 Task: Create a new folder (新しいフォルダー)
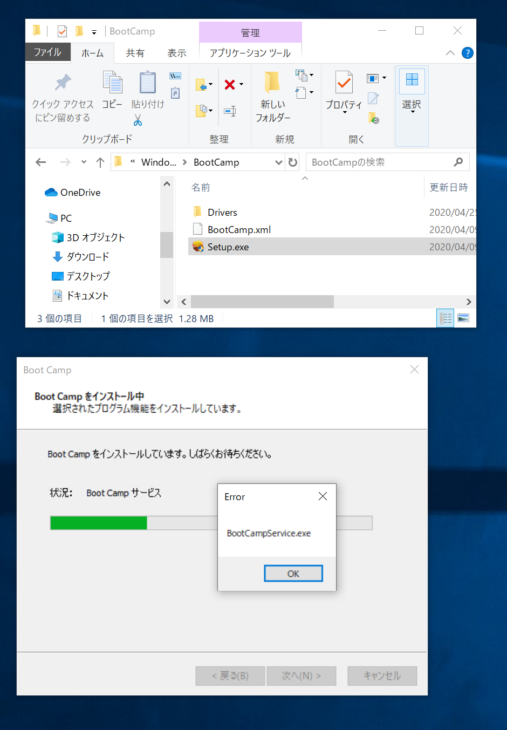pyautogui.click(x=272, y=96)
